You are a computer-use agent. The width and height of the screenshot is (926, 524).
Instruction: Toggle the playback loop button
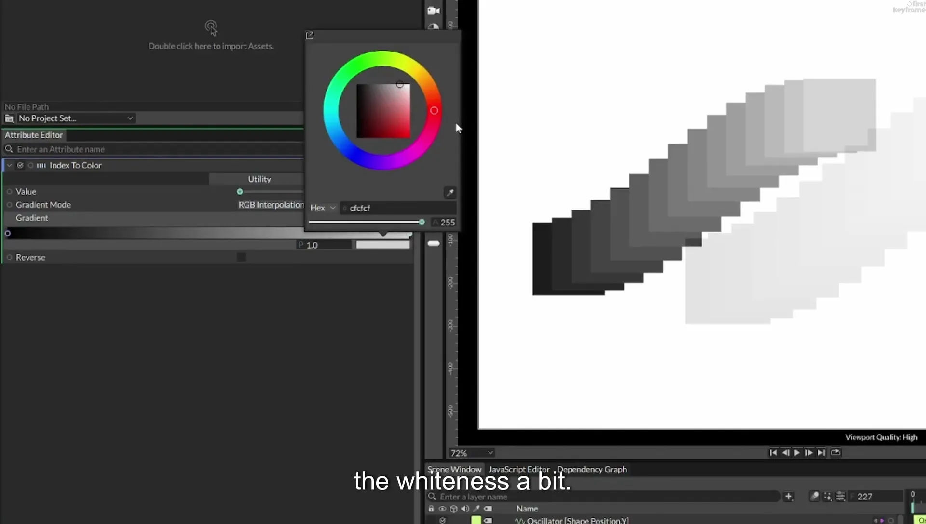coord(836,452)
